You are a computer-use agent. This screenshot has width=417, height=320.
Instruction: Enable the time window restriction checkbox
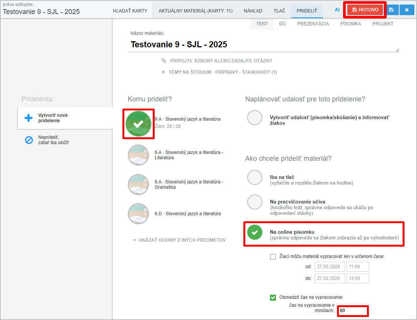coord(273,257)
